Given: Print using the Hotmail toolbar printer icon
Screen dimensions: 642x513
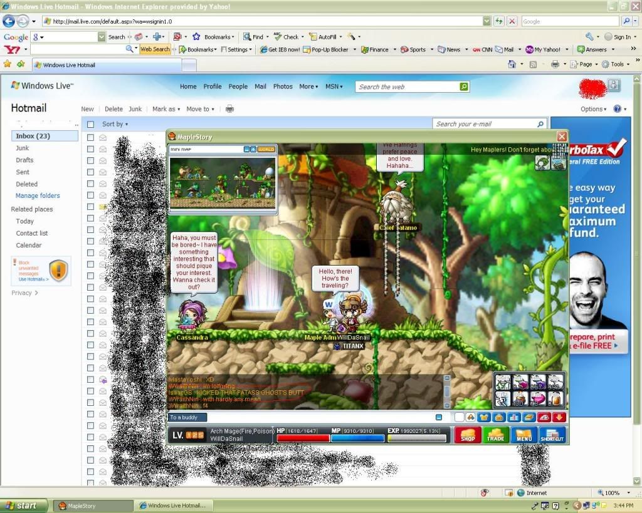Looking at the screenshot, I should click(229, 109).
